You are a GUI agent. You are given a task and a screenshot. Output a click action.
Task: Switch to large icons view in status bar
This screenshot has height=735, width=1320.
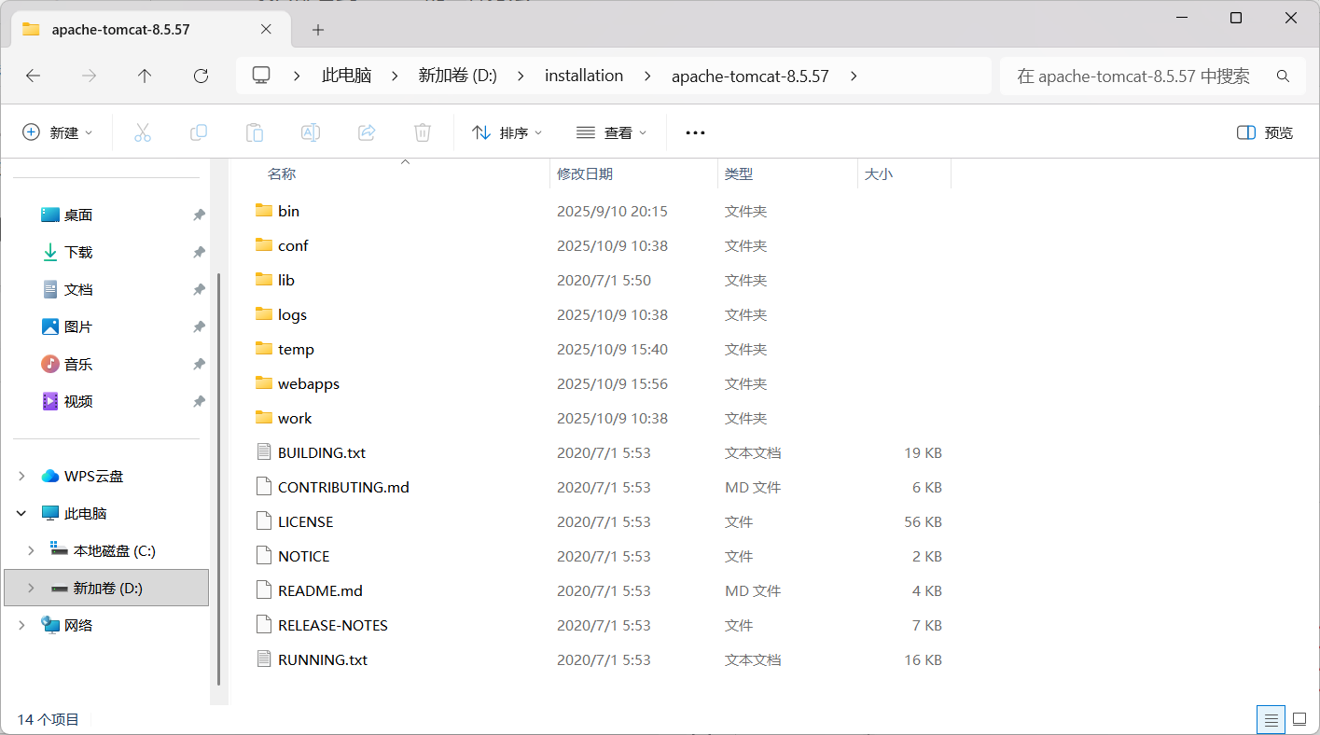pyautogui.click(x=1299, y=719)
